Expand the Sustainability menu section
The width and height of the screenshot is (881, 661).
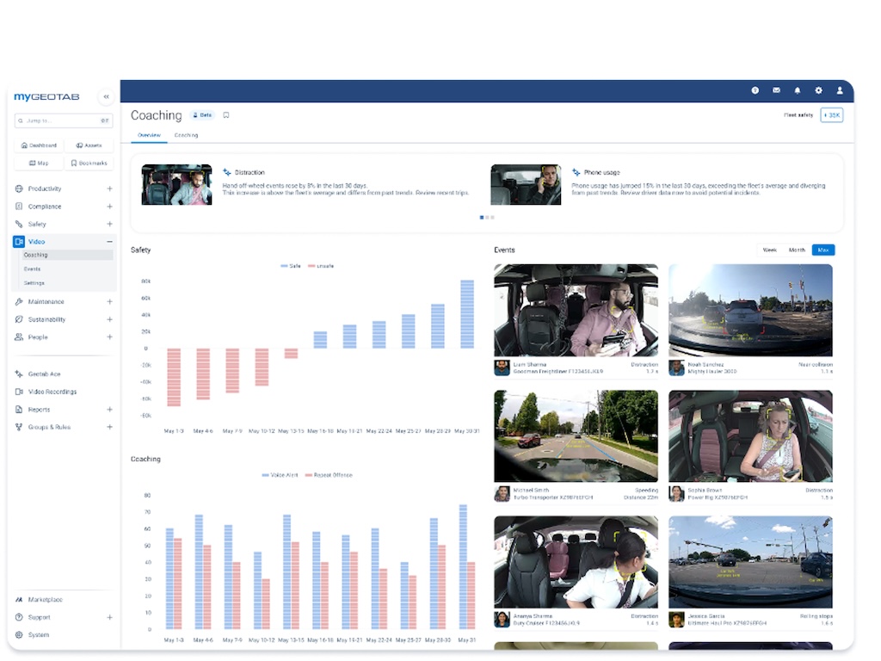[x=109, y=319]
